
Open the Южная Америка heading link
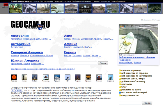click(25, 61)
